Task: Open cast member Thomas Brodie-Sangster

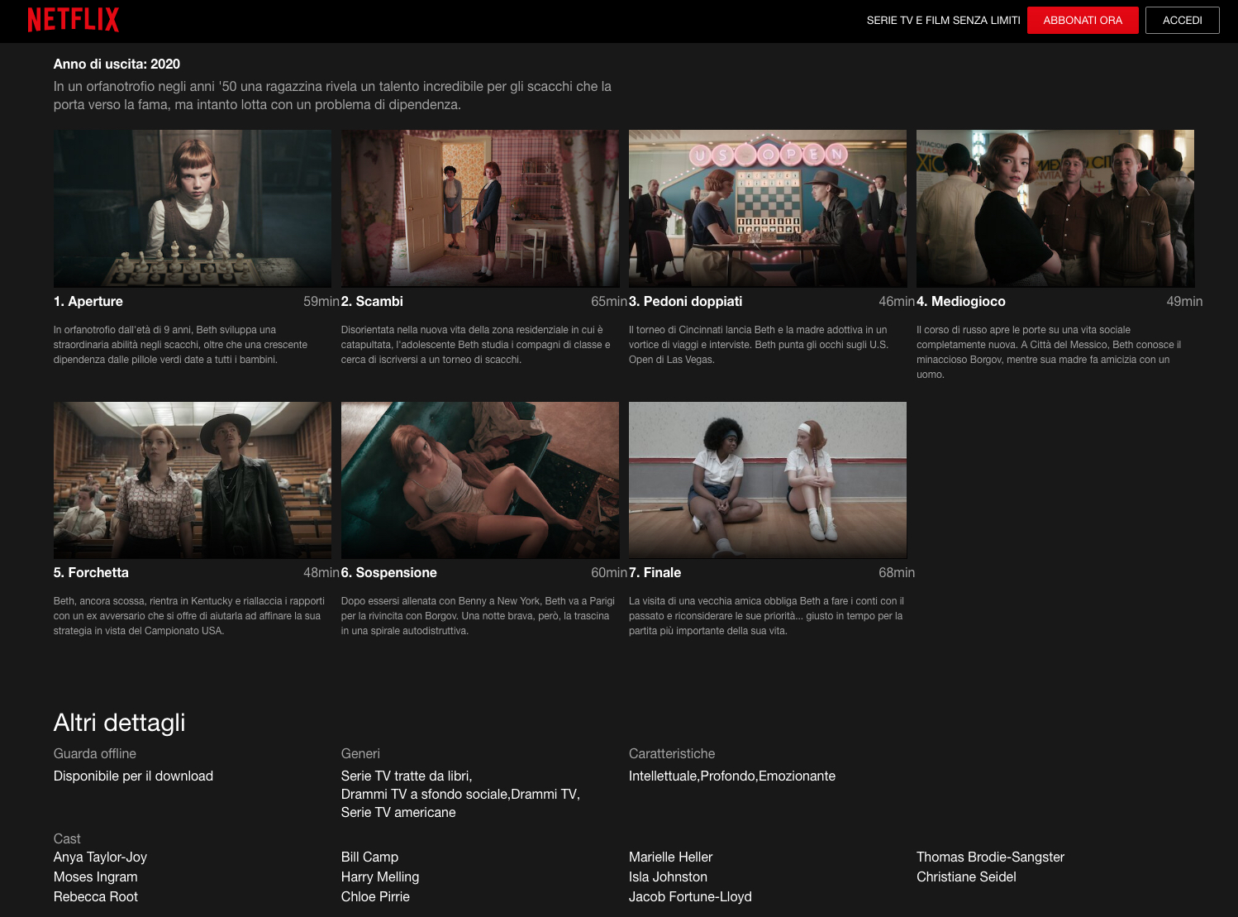Action: [x=990, y=857]
